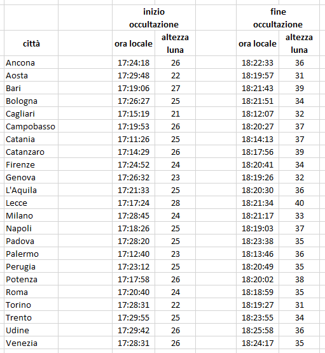Select Catania end time 18:14:13
The image size is (325, 353).
click(258, 139)
